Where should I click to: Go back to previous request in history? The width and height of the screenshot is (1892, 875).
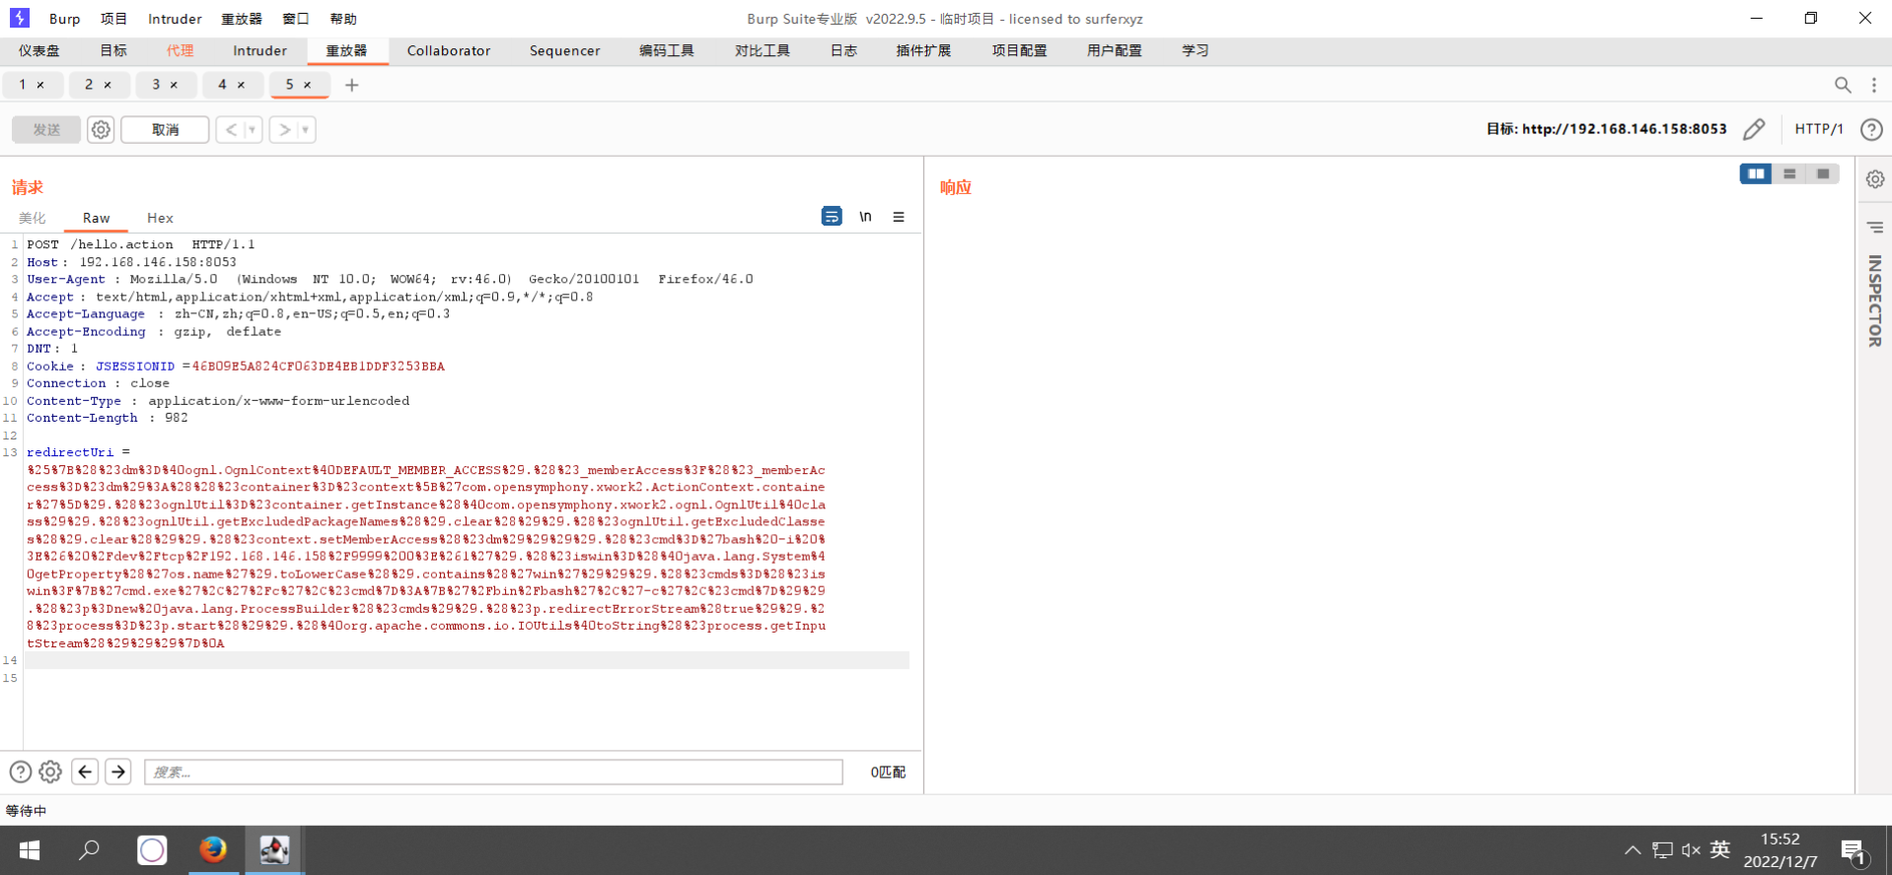[231, 129]
